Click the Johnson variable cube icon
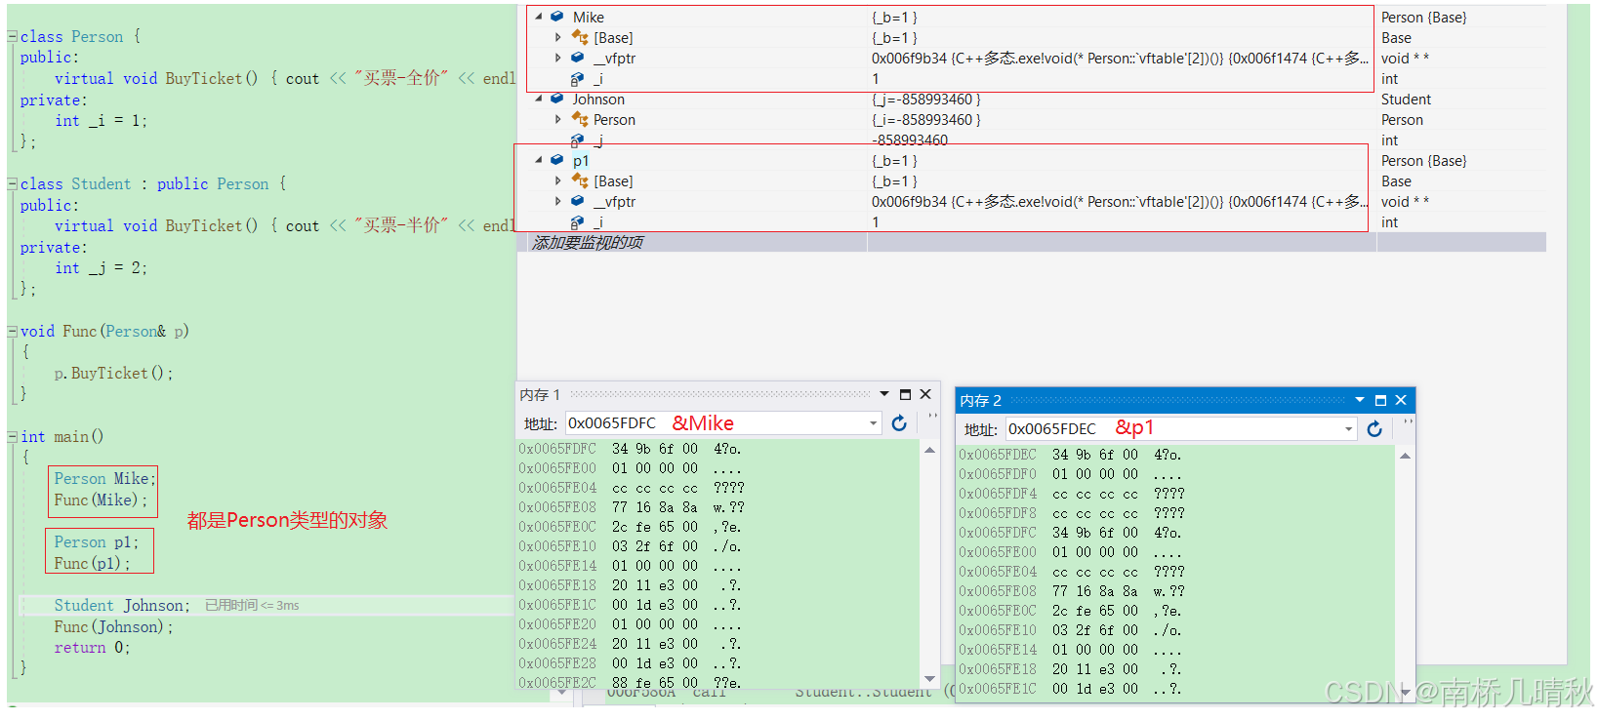This screenshot has width=1599, height=720. [556, 99]
